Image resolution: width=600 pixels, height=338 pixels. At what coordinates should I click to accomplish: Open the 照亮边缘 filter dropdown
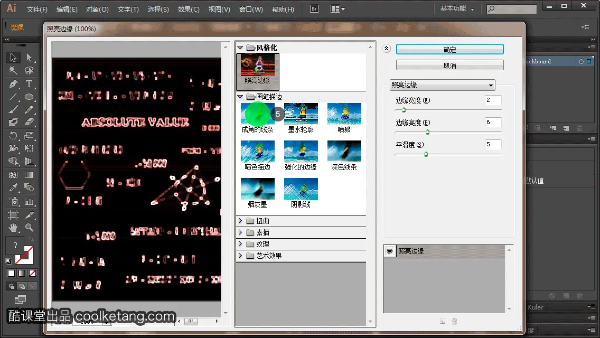[443, 85]
